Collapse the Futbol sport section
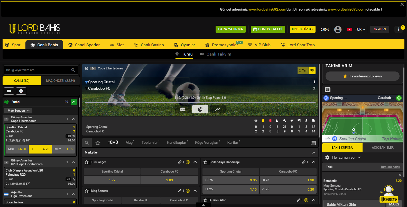The height and width of the screenshot is (207, 407). point(74,102)
